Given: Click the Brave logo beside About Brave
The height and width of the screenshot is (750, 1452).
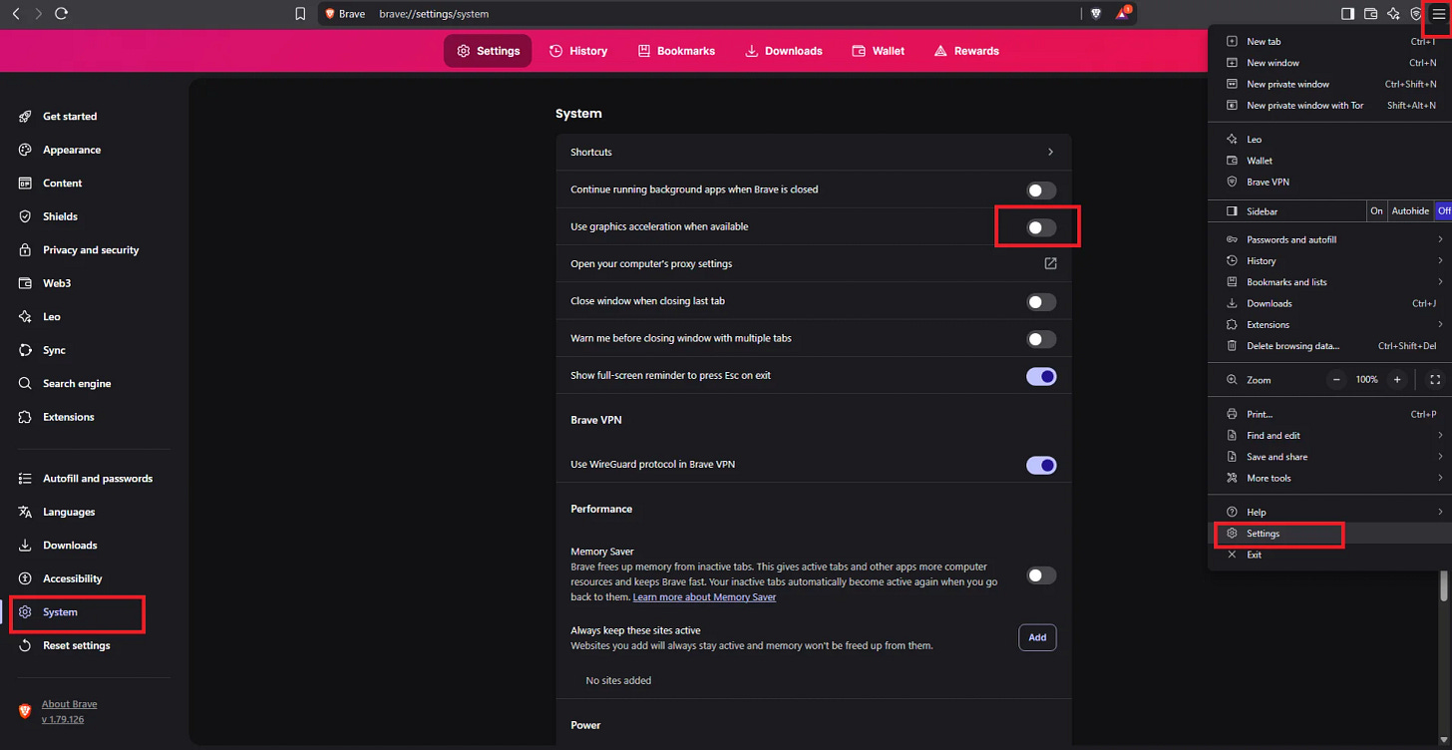Looking at the screenshot, I should pyautogui.click(x=24, y=711).
